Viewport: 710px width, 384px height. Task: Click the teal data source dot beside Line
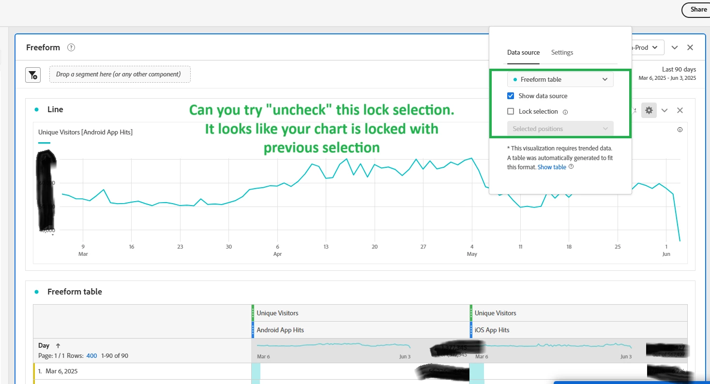click(37, 110)
